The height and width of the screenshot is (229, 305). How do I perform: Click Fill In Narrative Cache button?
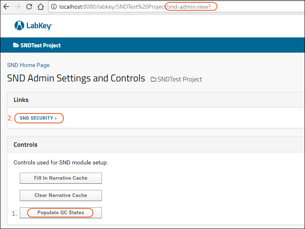(61, 178)
